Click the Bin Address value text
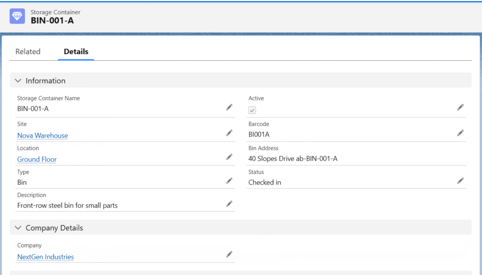The image size is (482, 275). click(293, 159)
